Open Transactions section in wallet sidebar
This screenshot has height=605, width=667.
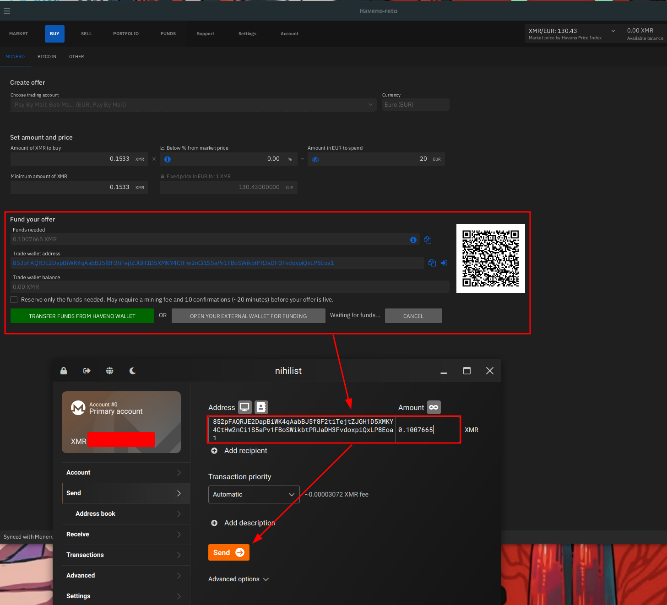(x=126, y=555)
